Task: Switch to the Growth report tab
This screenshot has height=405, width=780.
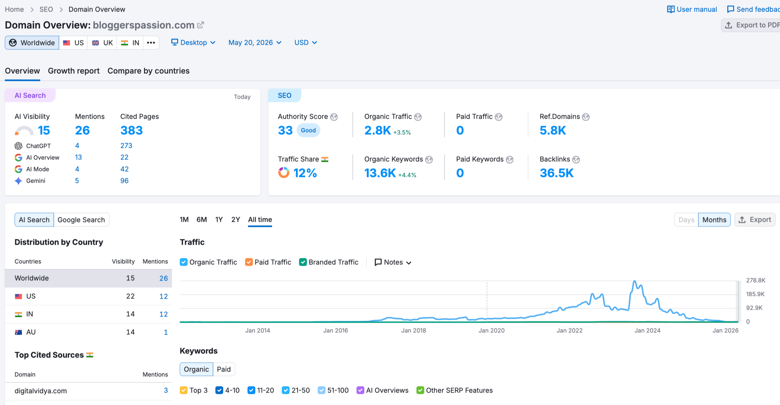Action: [x=74, y=71]
